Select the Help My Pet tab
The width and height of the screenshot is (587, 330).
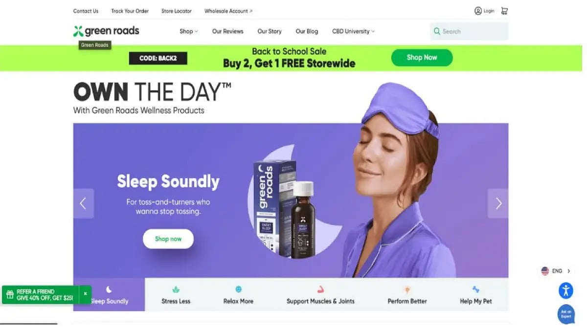[x=475, y=295]
